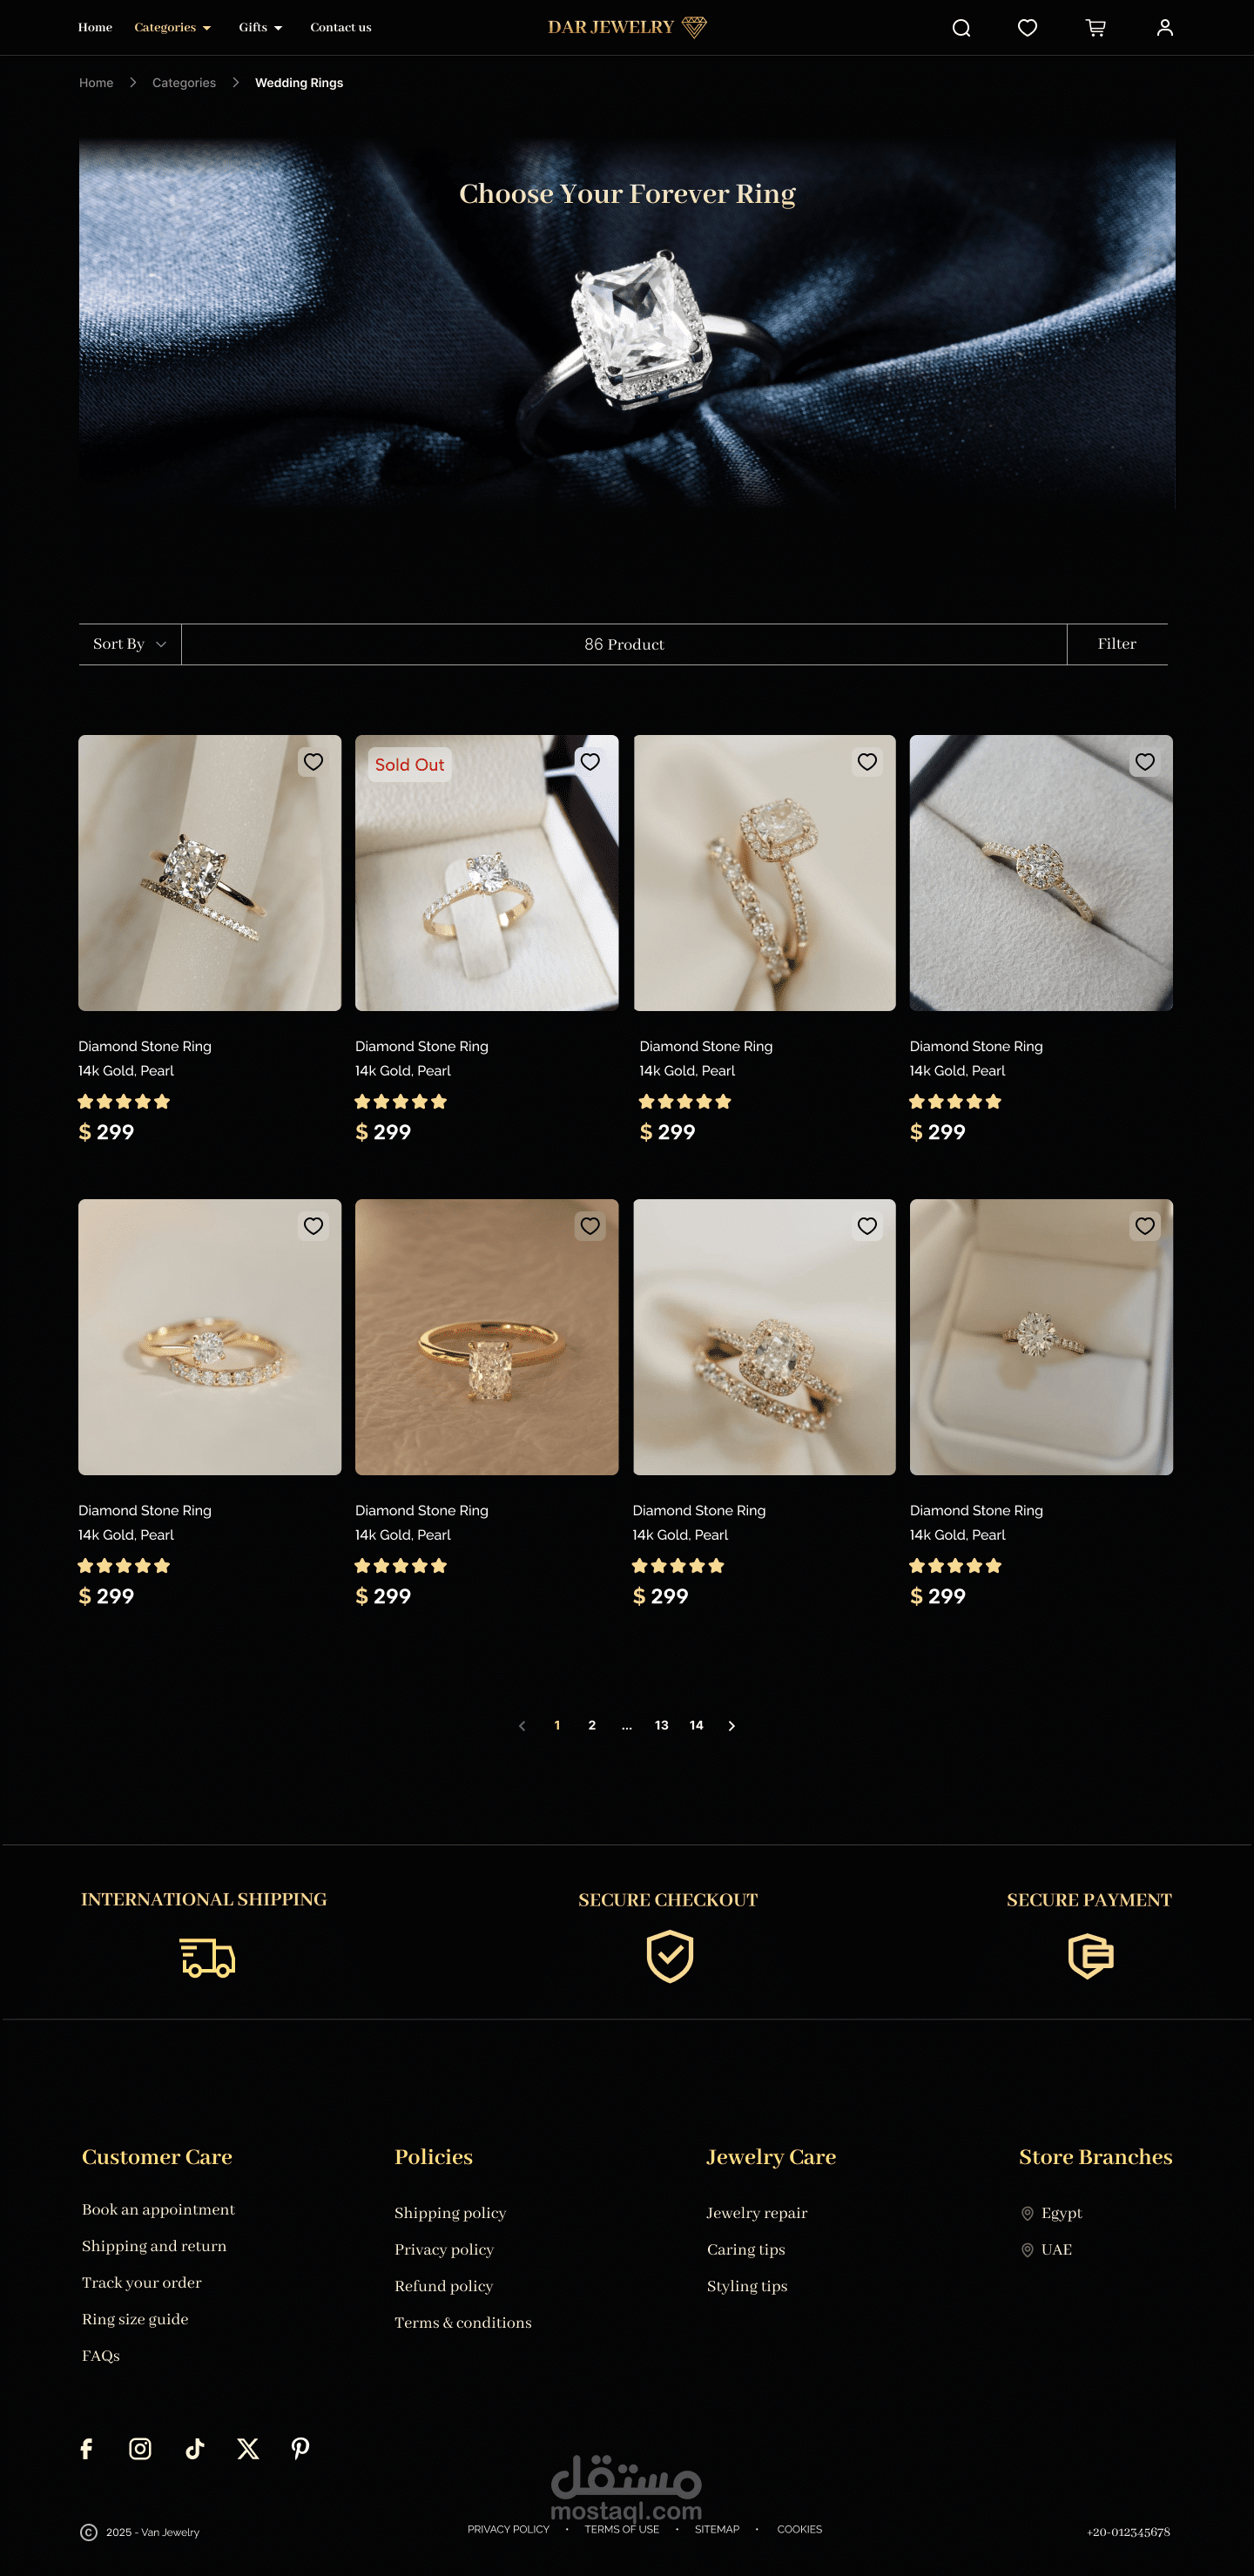The image size is (1254, 2576).
Task: Open the Pinterest icon in footer
Action: [300, 2448]
